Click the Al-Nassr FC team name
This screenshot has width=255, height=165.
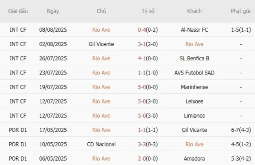194,30
